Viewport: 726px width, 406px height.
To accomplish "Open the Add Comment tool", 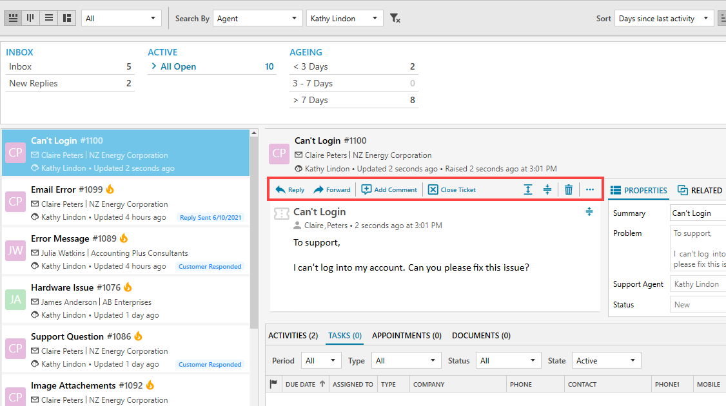I will coord(389,189).
